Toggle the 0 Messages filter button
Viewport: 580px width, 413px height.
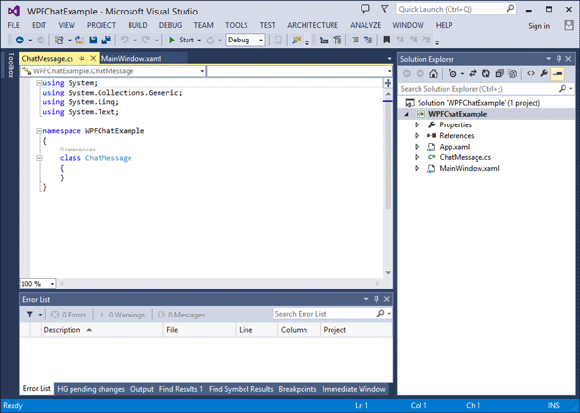click(182, 315)
